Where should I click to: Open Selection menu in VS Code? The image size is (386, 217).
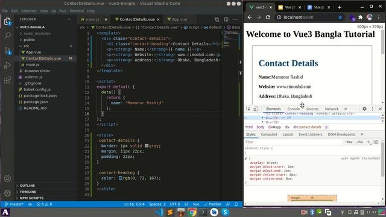[x=28, y=11]
